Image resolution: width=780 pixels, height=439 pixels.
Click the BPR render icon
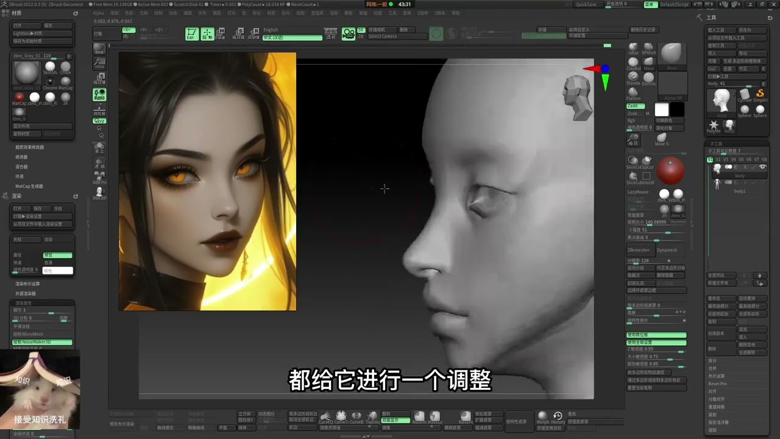pyautogui.click(x=99, y=48)
